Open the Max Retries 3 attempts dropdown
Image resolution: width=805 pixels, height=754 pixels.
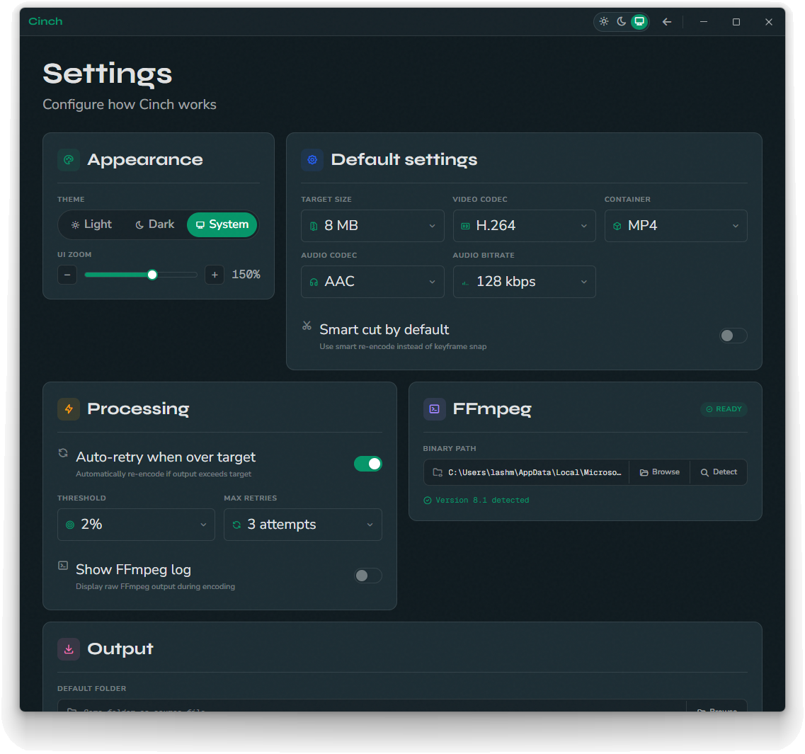pos(302,525)
